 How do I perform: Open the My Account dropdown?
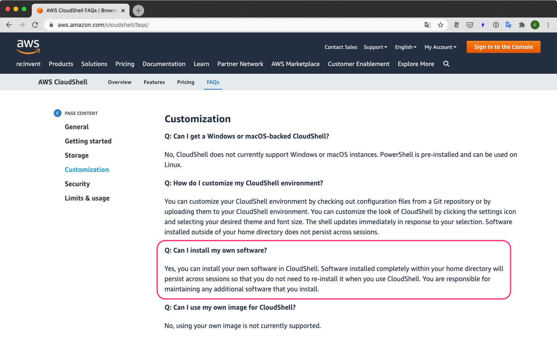[440, 47]
